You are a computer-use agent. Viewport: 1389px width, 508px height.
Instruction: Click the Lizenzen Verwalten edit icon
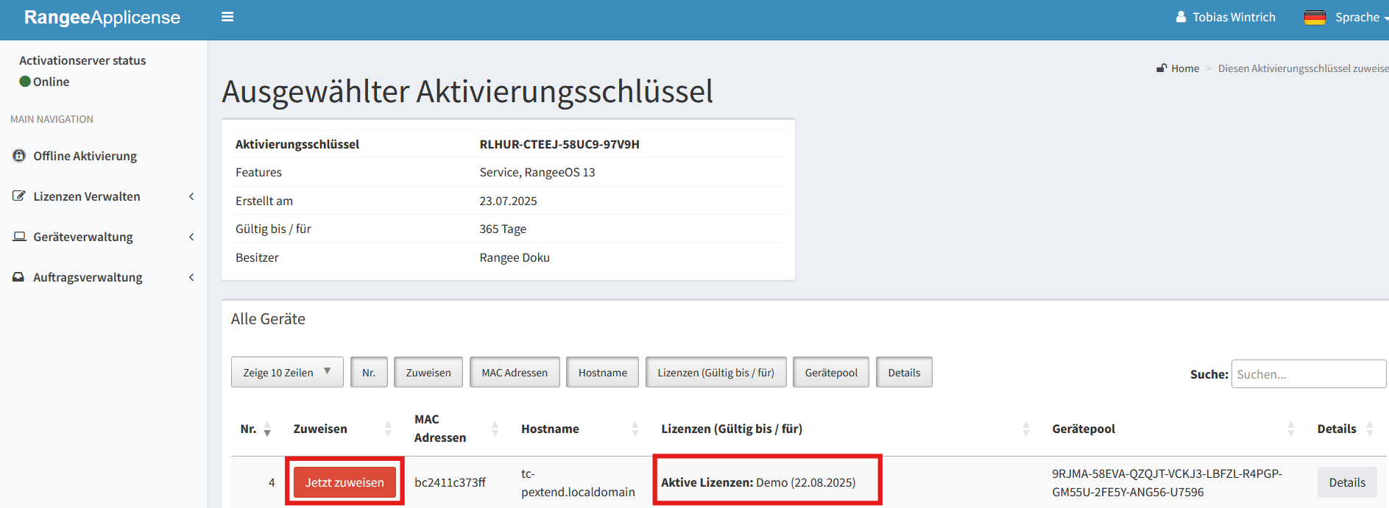19,196
